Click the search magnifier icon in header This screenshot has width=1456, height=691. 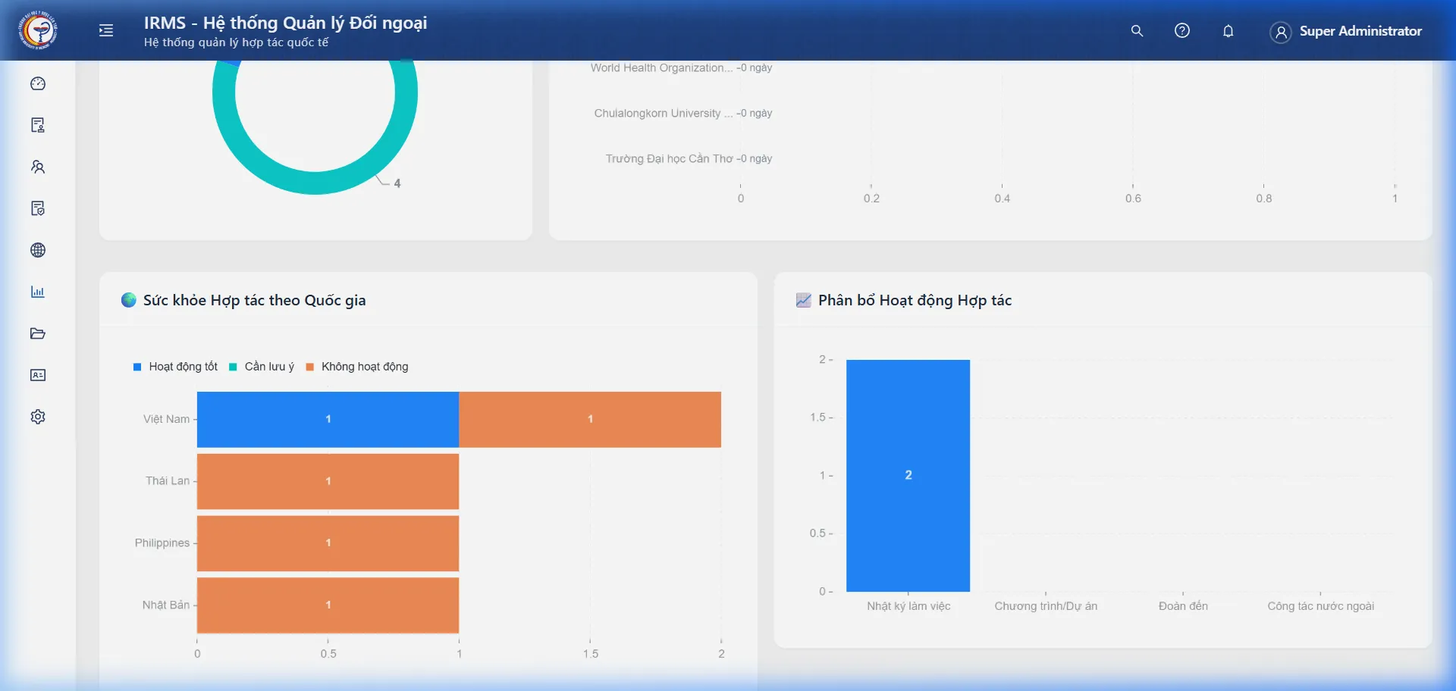(1137, 31)
